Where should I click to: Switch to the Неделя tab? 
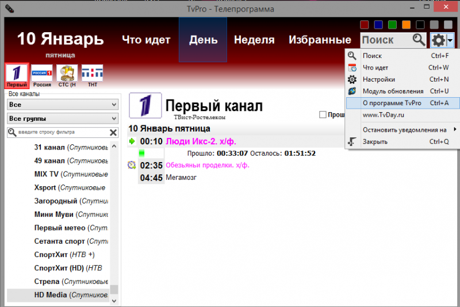[254, 40]
